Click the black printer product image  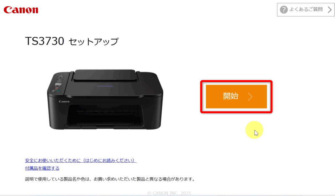tap(105, 99)
